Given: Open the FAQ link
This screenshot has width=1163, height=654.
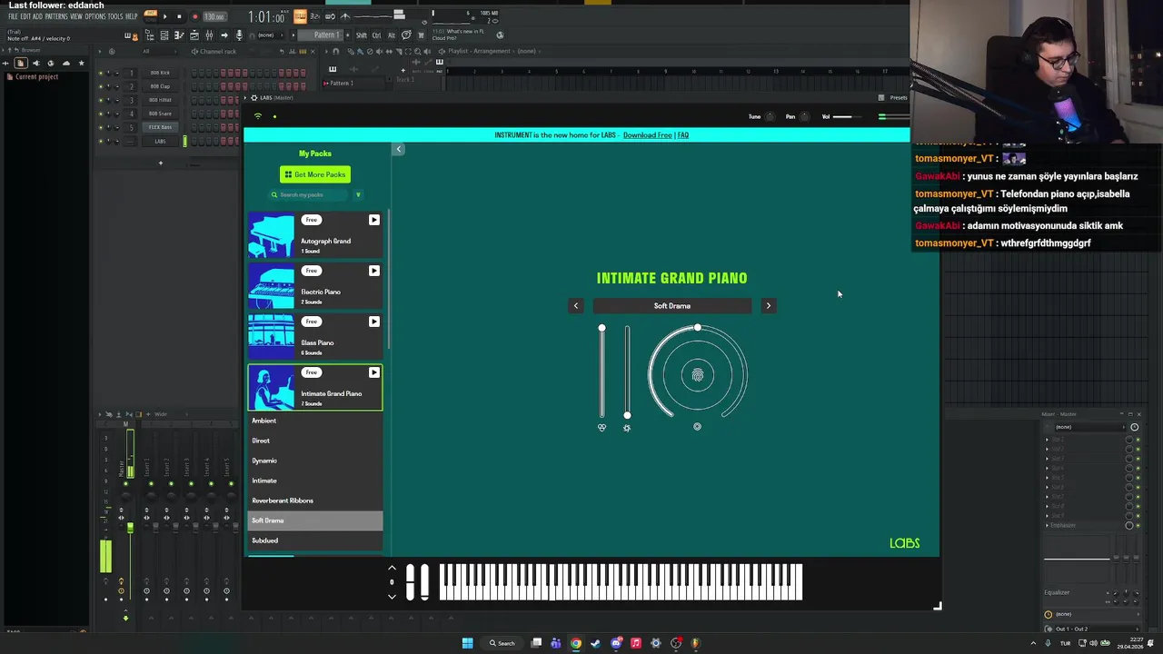Looking at the screenshot, I should click(x=683, y=135).
